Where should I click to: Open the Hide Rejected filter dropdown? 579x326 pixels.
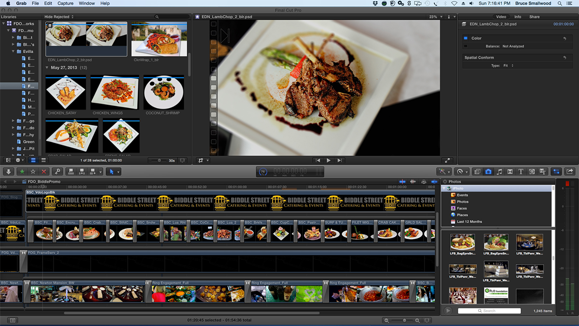59,17
